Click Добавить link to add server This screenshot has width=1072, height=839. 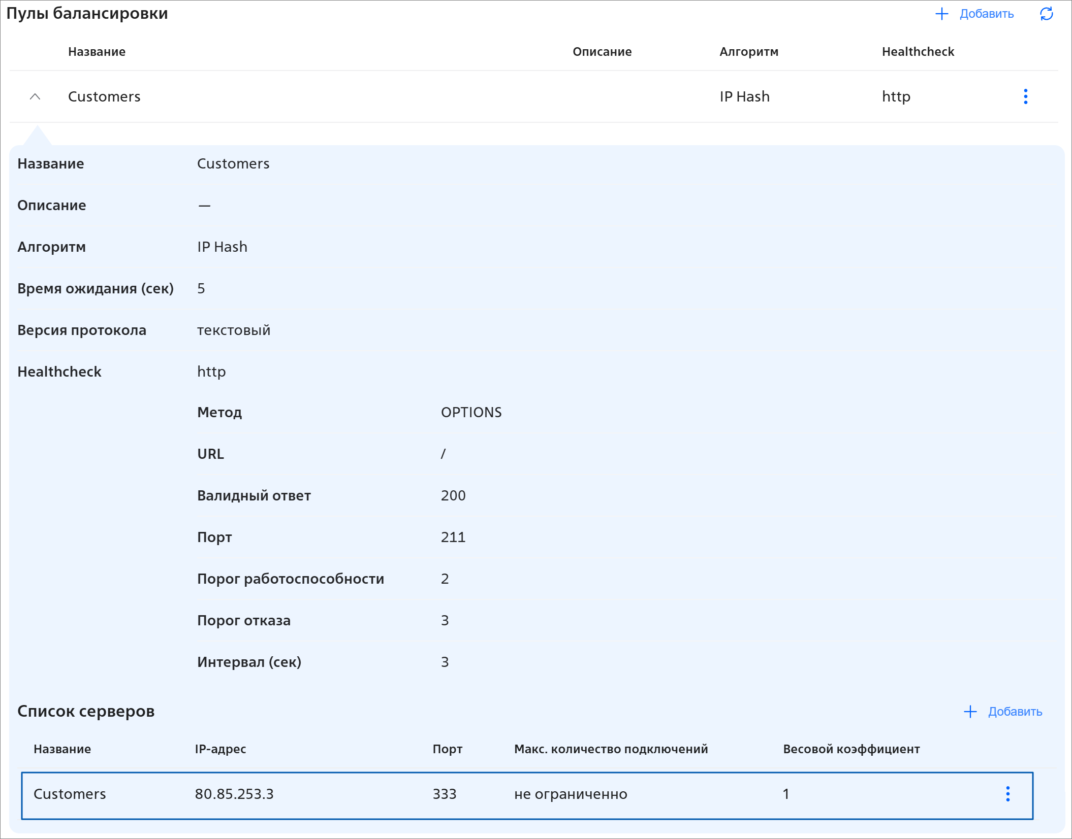click(1015, 712)
